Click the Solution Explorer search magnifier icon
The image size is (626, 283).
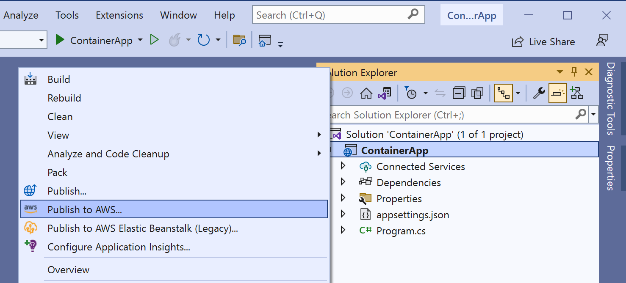[x=581, y=114]
